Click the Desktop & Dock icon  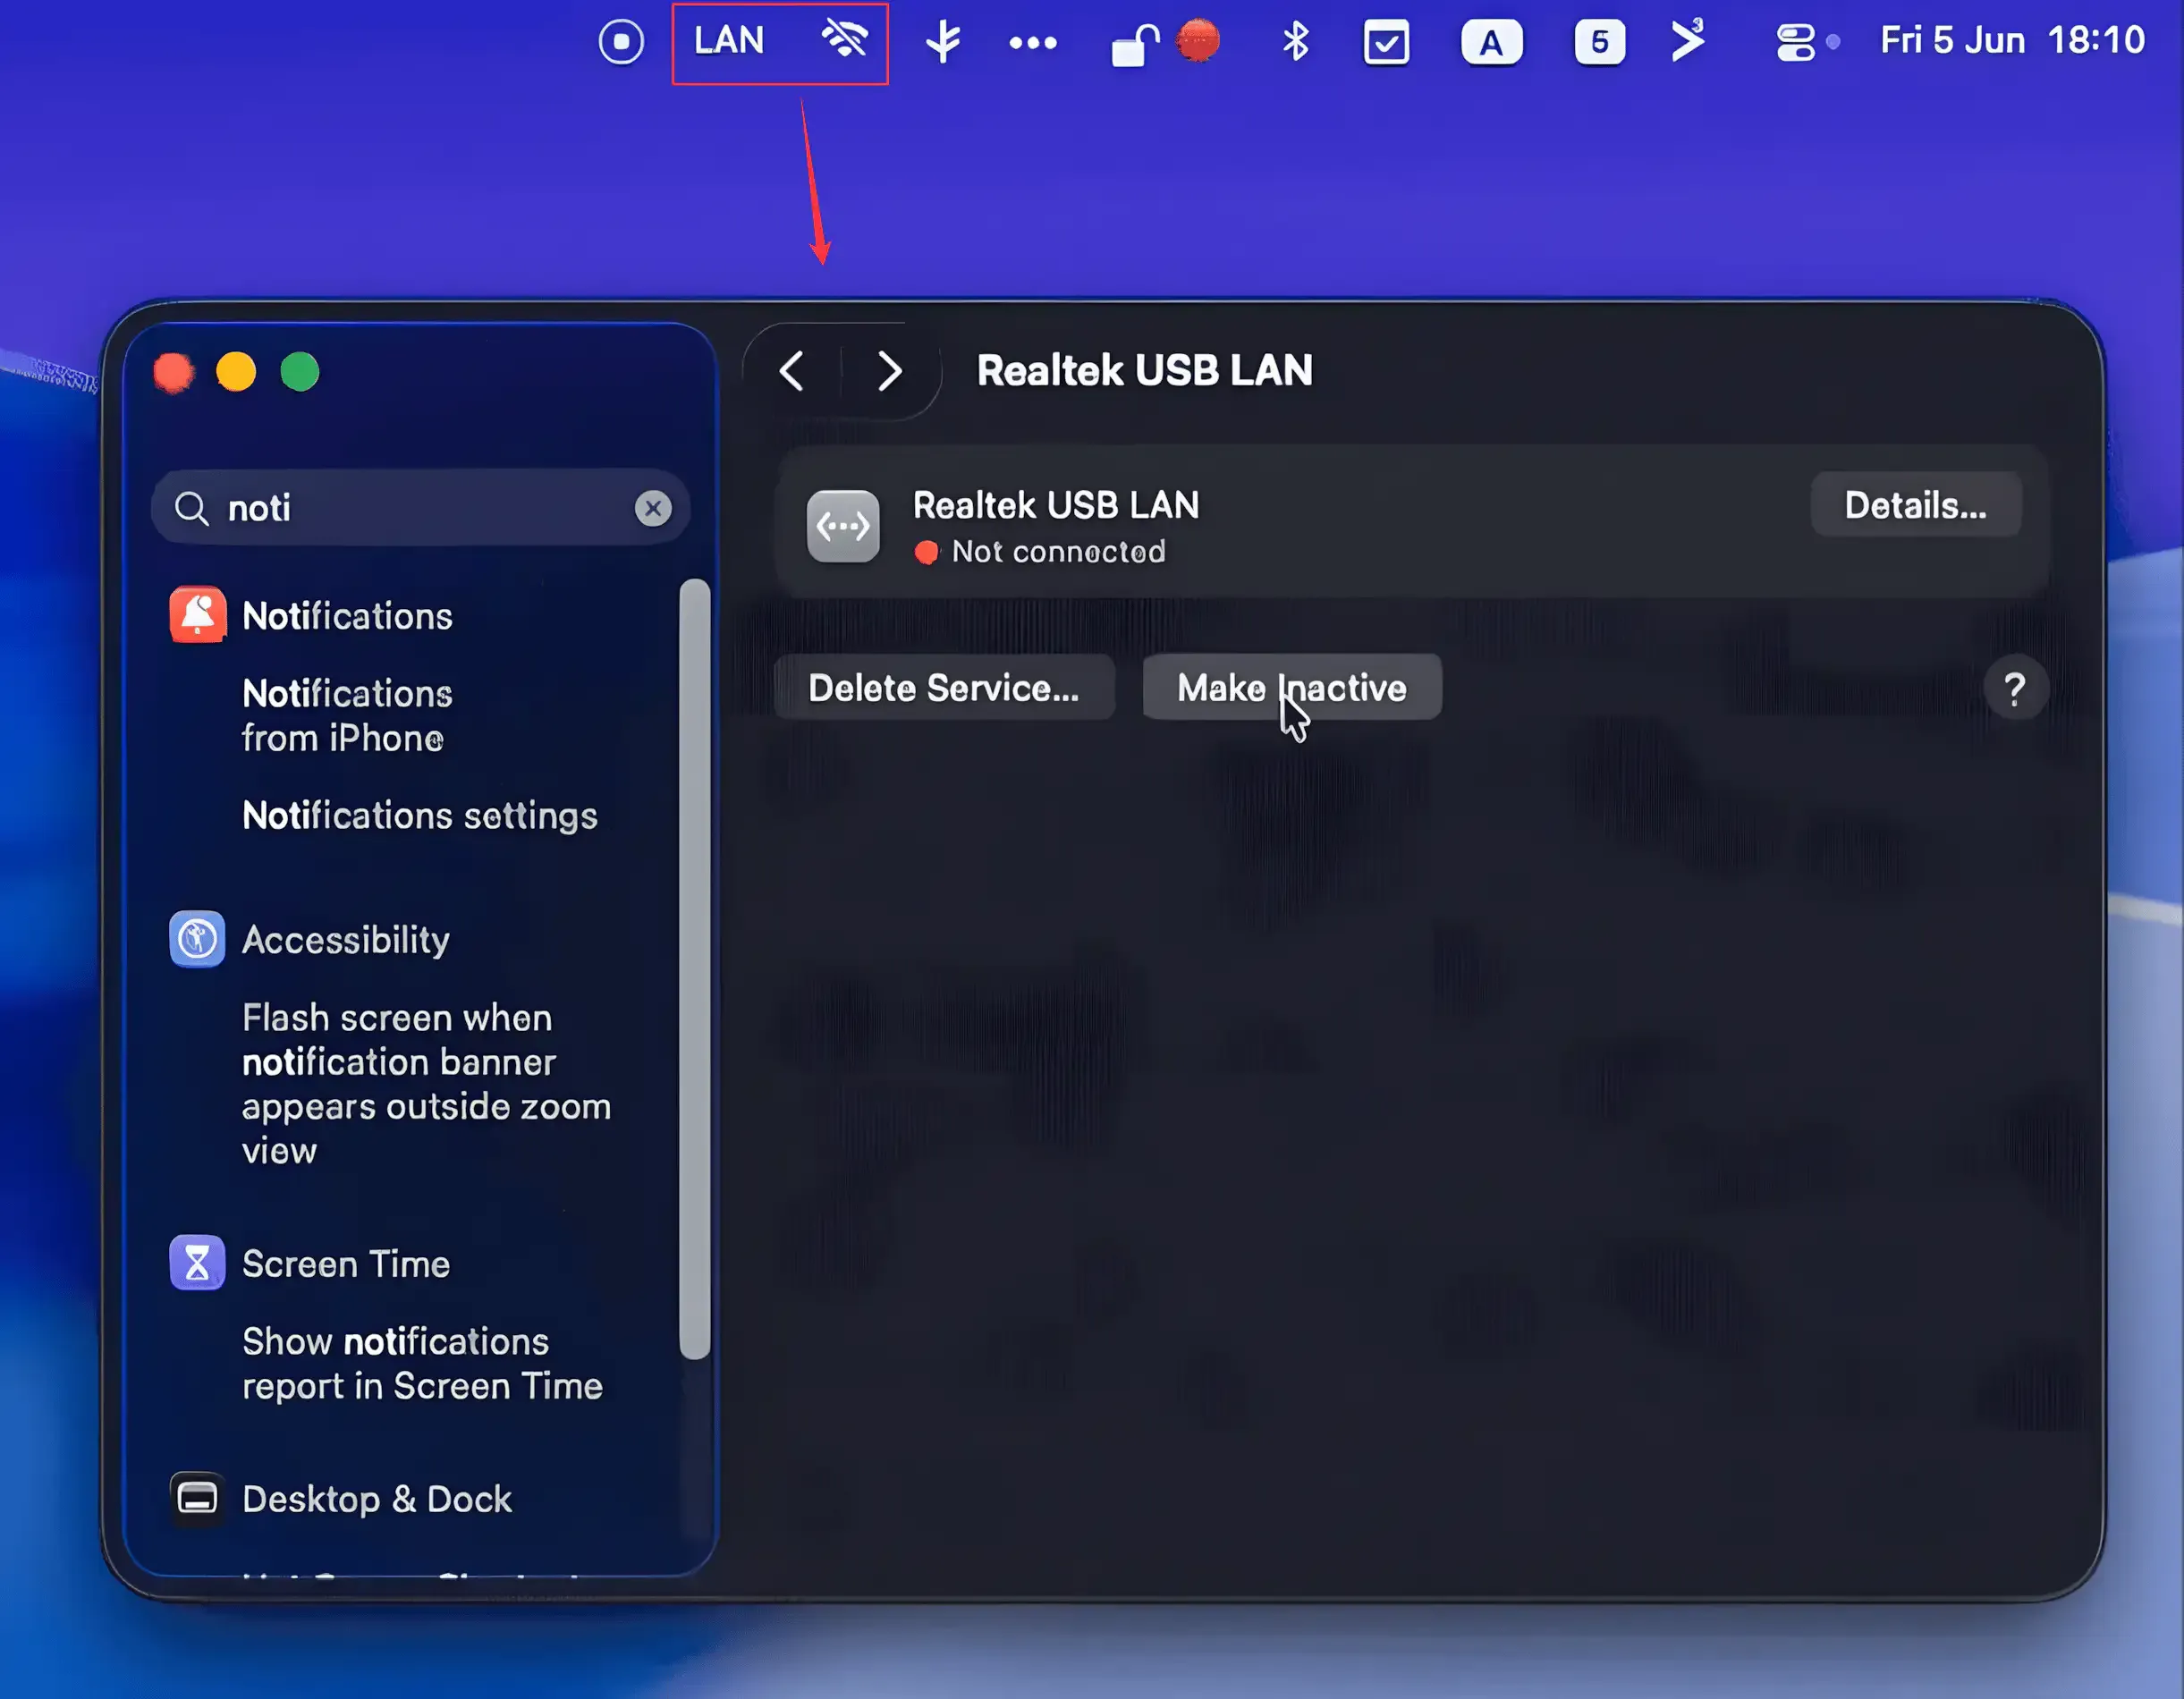[197, 1499]
